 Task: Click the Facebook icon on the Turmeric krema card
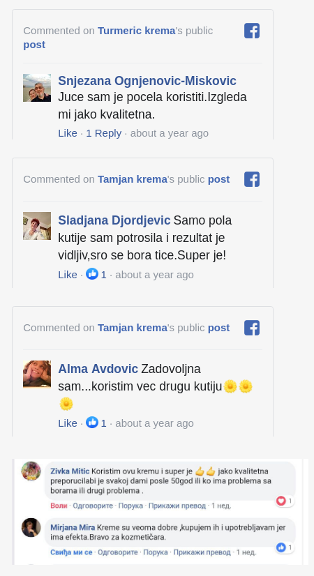pos(252,31)
